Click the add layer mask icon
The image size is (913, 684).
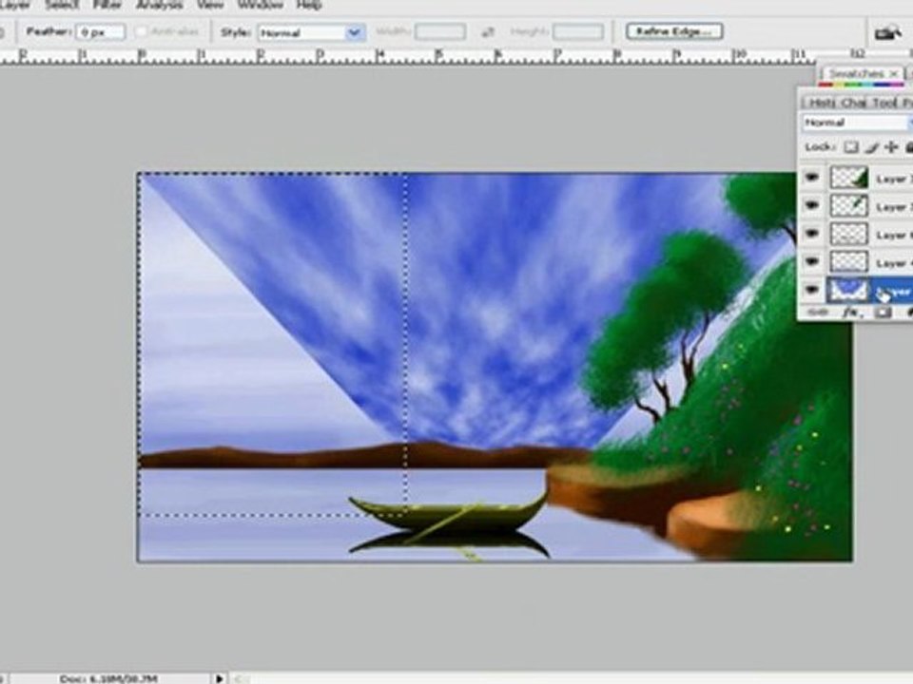click(x=883, y=313)
